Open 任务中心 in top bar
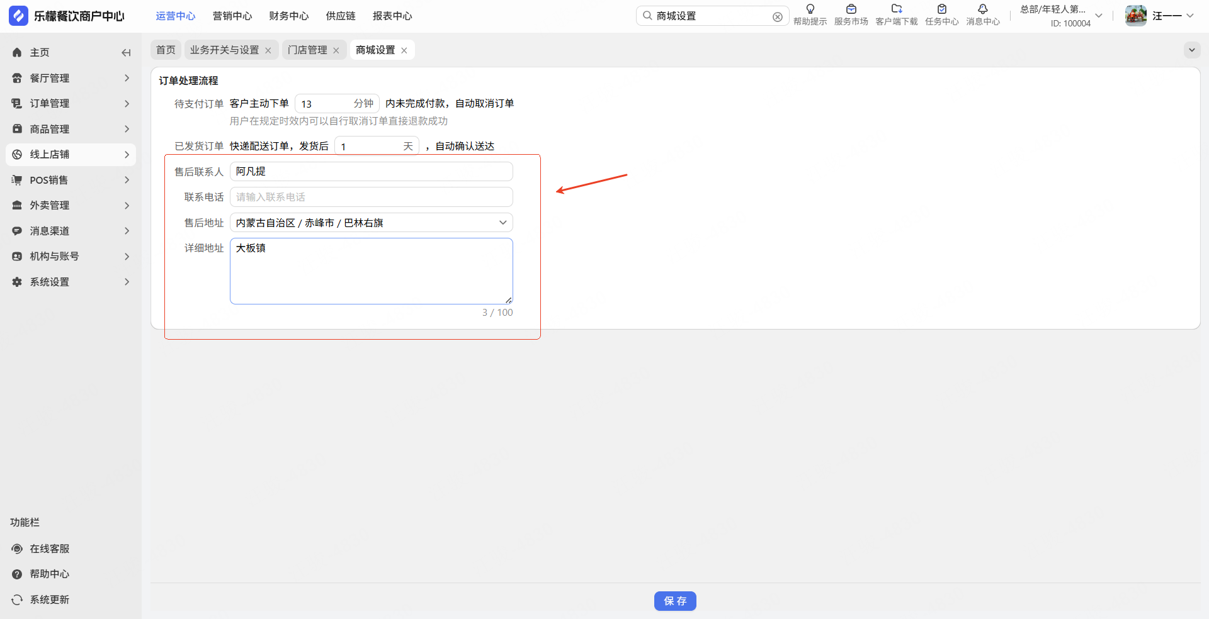Screen dimensions: 1209x619 click(942, 15)
